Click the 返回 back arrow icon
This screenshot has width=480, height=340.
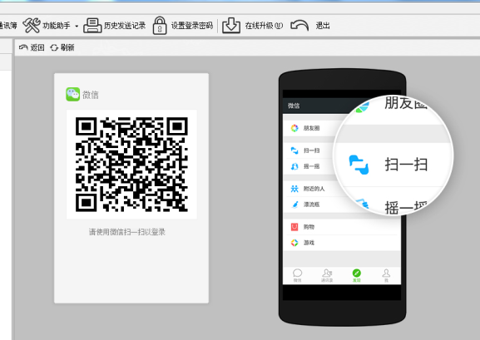tap(23, 47)
